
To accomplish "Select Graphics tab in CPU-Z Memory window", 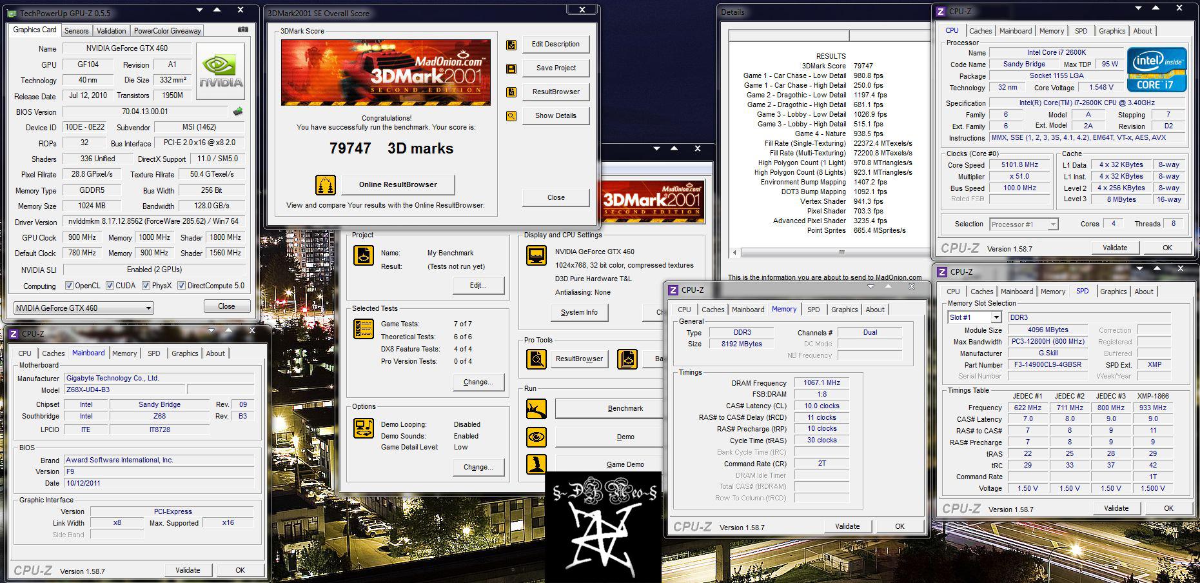I will coord(844,310).
